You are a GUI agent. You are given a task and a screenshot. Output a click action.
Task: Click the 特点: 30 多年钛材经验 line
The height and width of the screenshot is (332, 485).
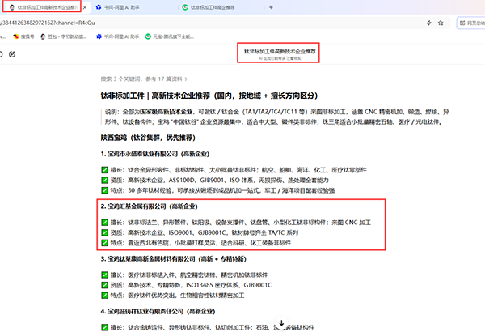pyautogui.click(x=218, y=190)
